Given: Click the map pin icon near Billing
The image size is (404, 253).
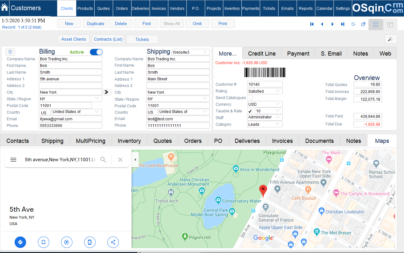Looking at the screenshot, I should (x=10, y=52).
